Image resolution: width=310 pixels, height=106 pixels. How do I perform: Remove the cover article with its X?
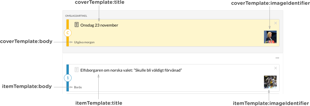coord(276,23)
